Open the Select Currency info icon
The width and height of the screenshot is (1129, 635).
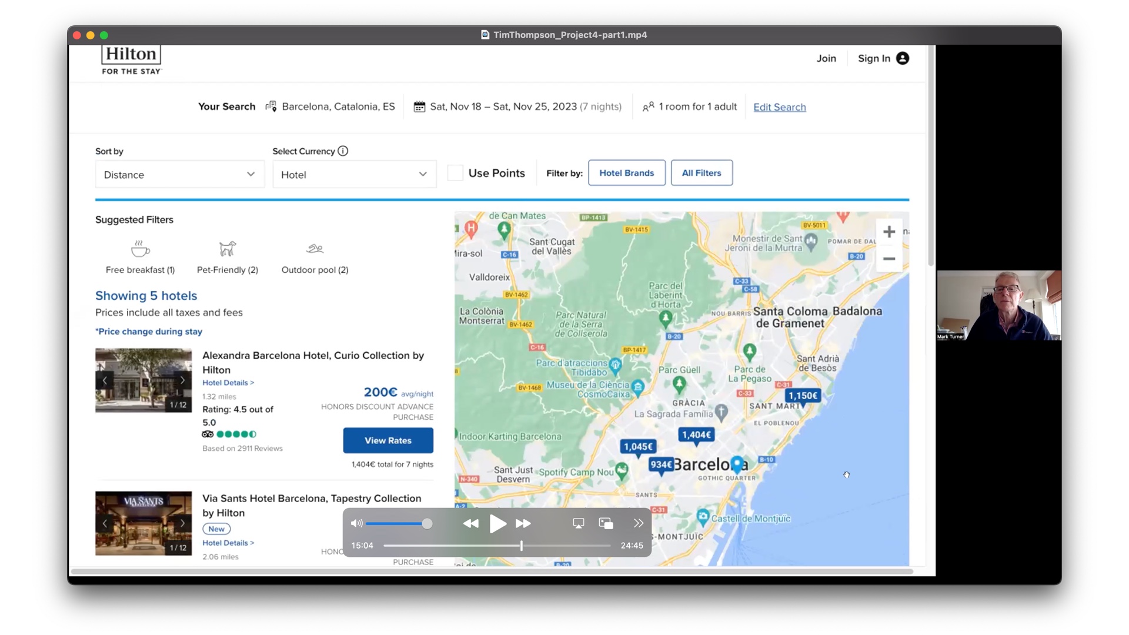[343, 151]
